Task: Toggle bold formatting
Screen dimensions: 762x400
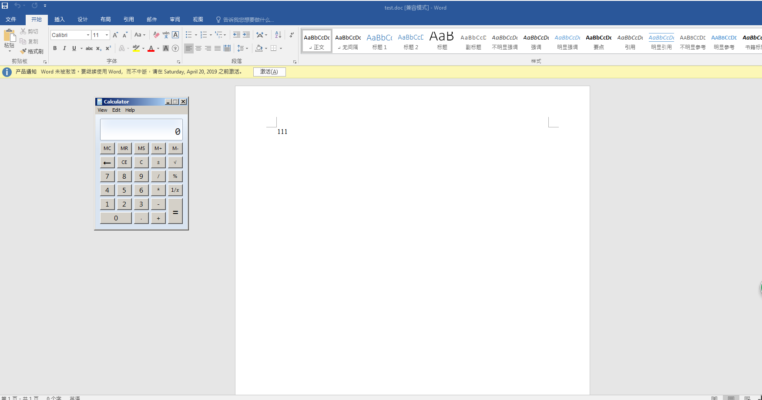Action: click(55, 48)
